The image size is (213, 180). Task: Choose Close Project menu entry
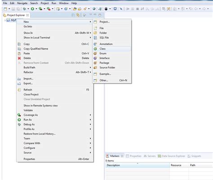pos(54,94)
